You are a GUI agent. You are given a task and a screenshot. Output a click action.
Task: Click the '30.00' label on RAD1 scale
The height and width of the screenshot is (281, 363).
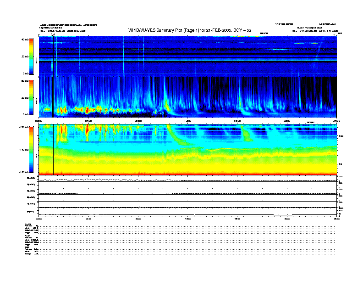[25, 98]
